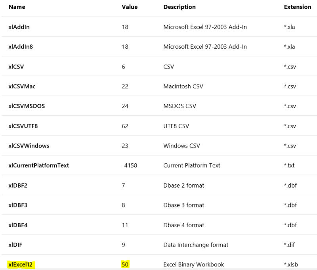Click the xlCSVUTF8 value 62
Screen dimensions: 317x270
[x=125, y=126]
